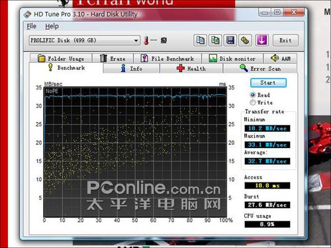Click the thermometer temperature icon
This screenshot has width=331, height=248.
tap(146, 40)
